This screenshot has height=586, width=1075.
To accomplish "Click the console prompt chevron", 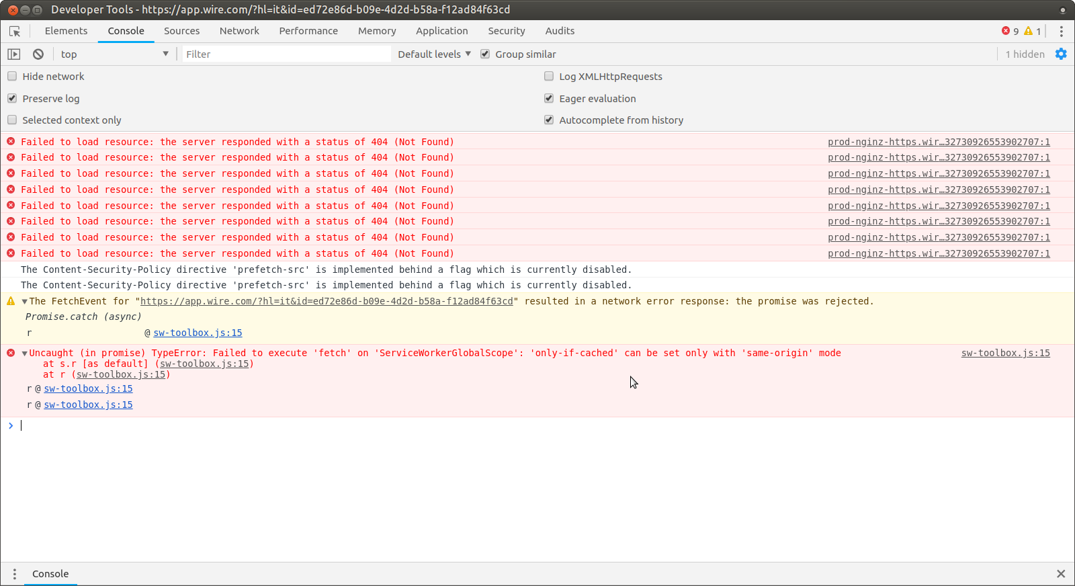I will (11, 425).
